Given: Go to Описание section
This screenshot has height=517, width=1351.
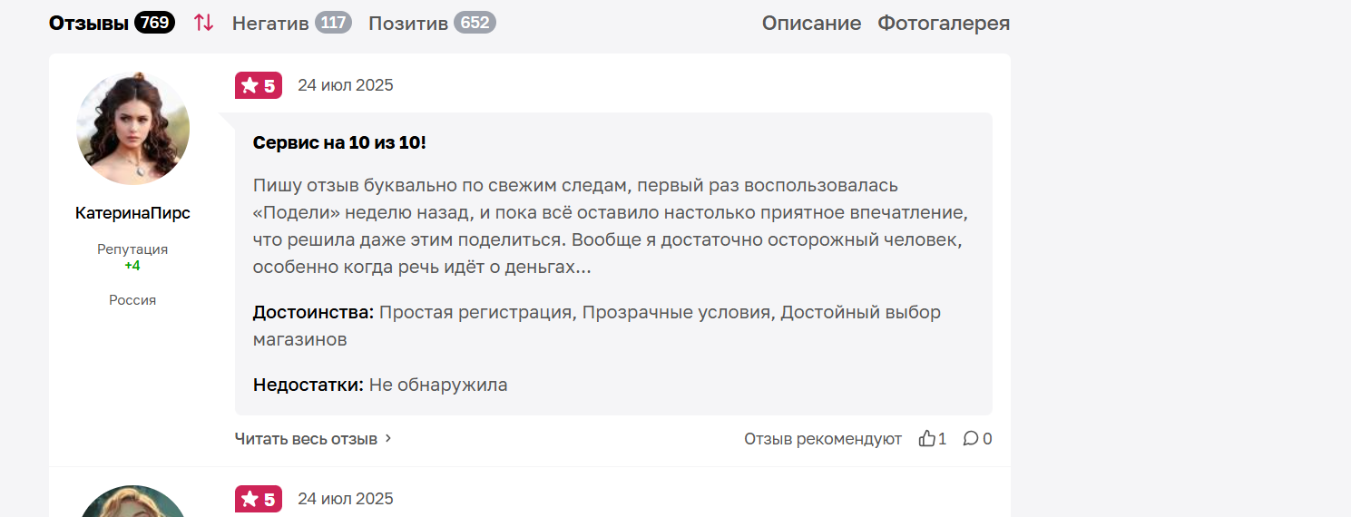Looking at the screenshot, I should pyautogui.click(x=811, y=23).
